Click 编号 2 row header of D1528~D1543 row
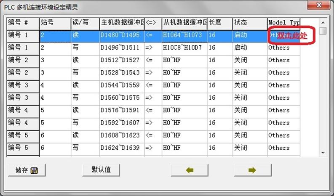Viewport: 334px width, 196px height. pyautogui.click(x=23, y=74)
